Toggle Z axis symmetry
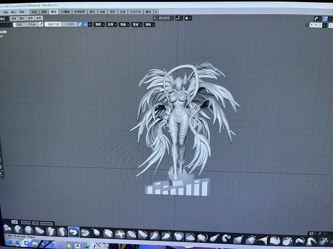333x249 pixels. pos(320,25)
